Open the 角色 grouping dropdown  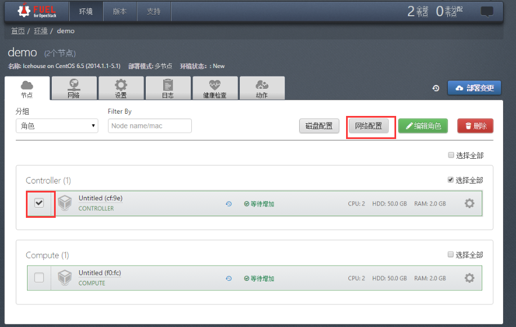point(57,126)
